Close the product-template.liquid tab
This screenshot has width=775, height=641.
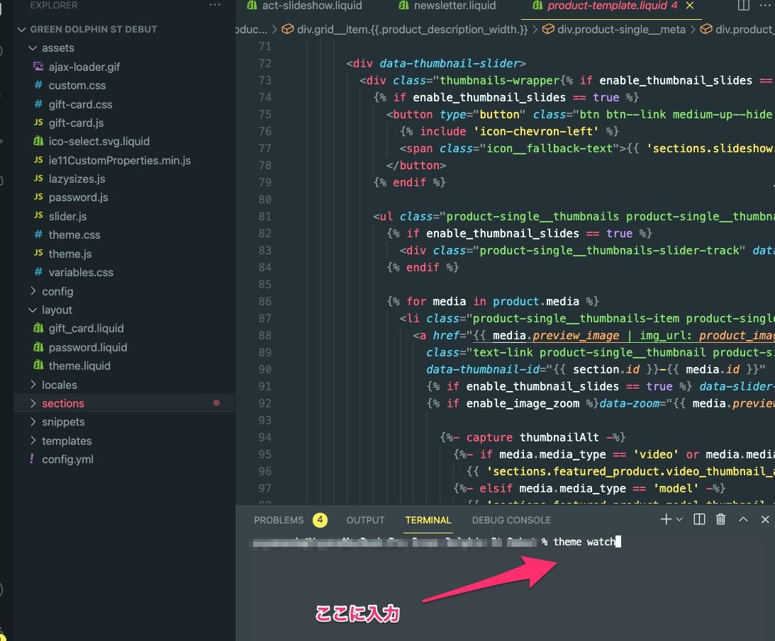coord(690,6)
